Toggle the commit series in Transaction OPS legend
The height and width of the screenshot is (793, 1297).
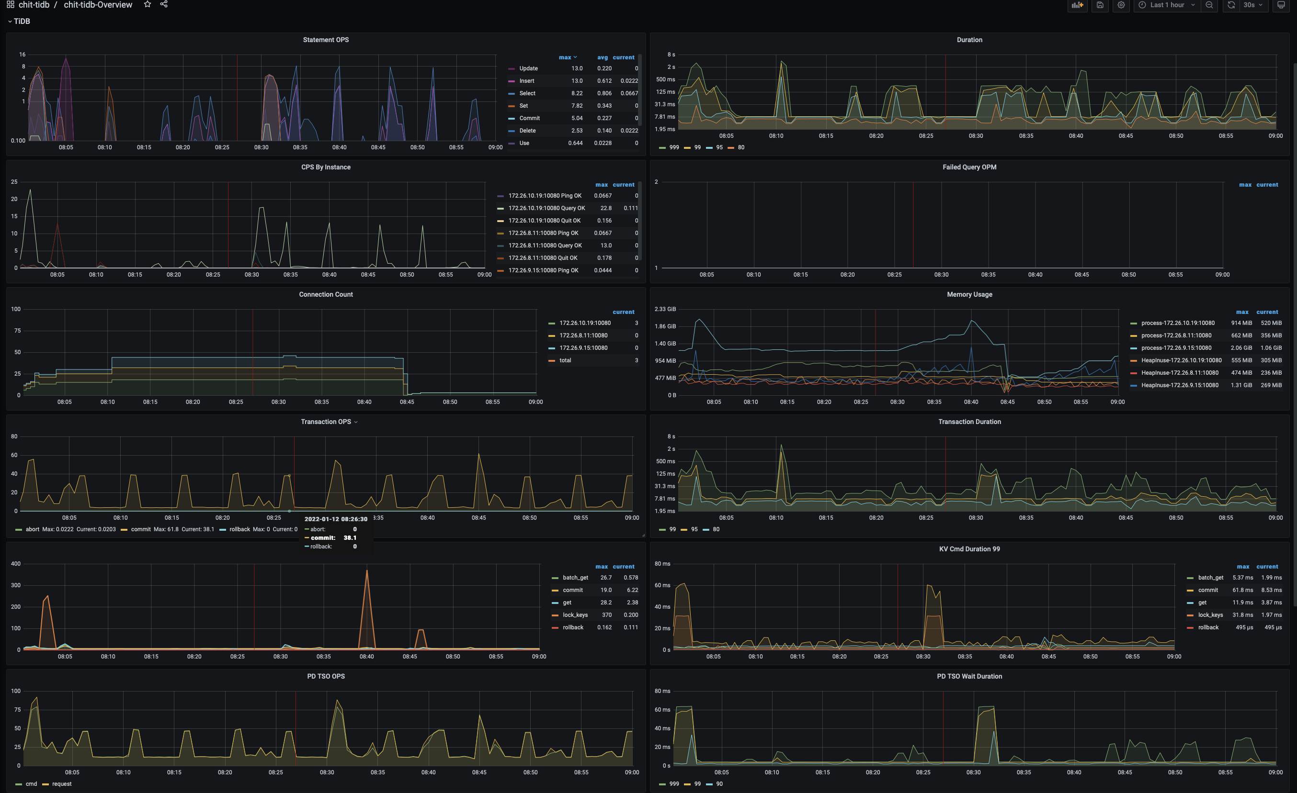coord(140,529)
